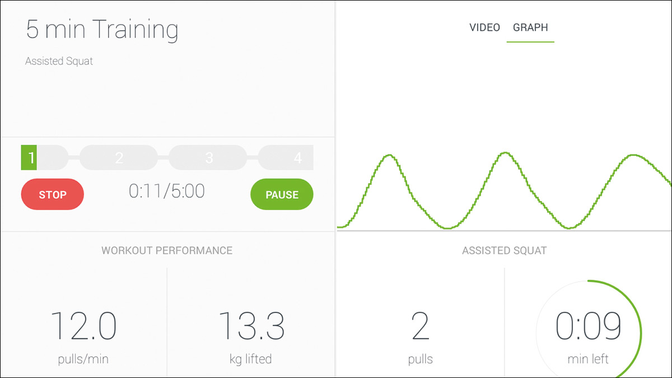
Task: Click the ASSISTED SQUAT panel heading
Action: pos(504,250)
